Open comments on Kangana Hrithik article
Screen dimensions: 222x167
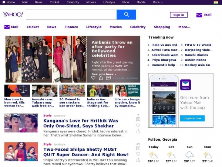138,119
